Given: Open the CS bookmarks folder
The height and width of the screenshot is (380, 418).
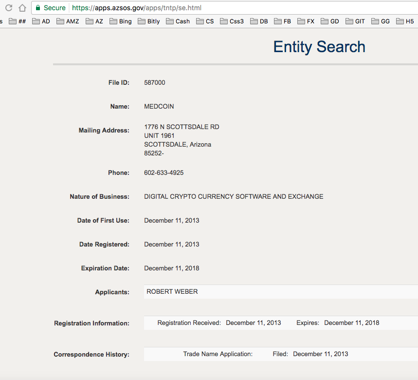Looking at the screenshot, I should click(205, 21).
